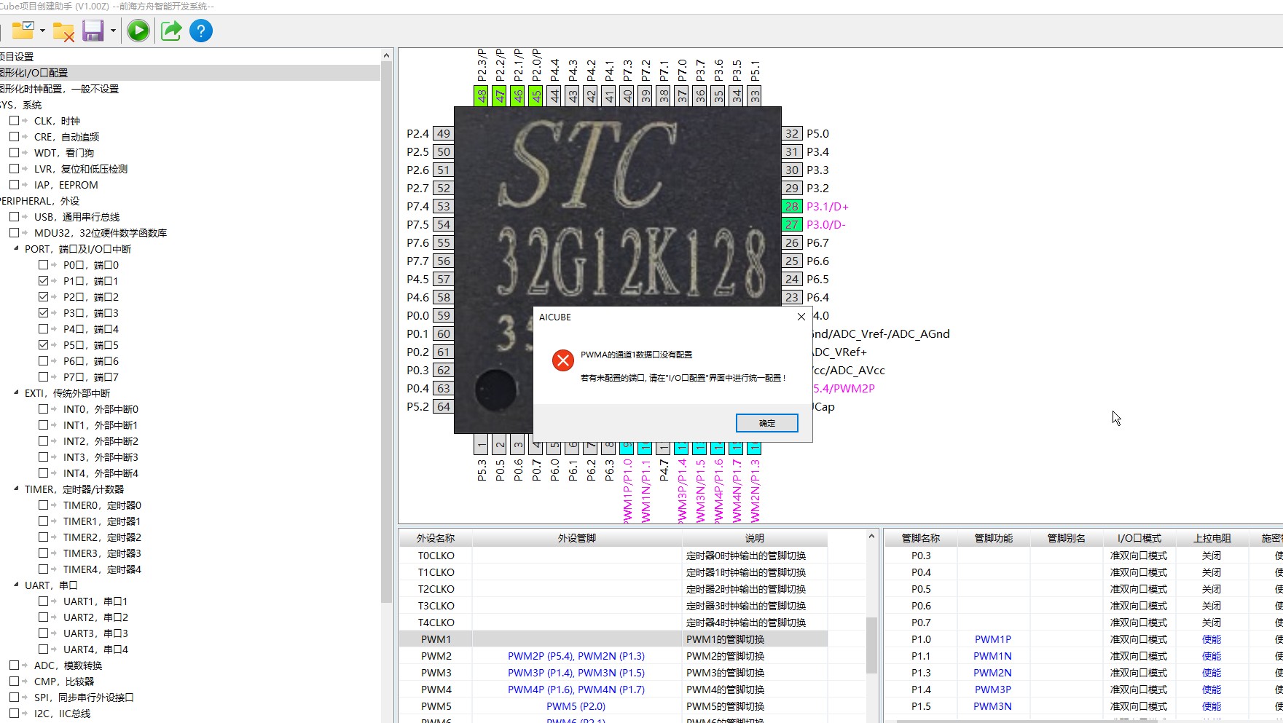Click the green export/share icon

pyautogui.click(x=170, y=31)
